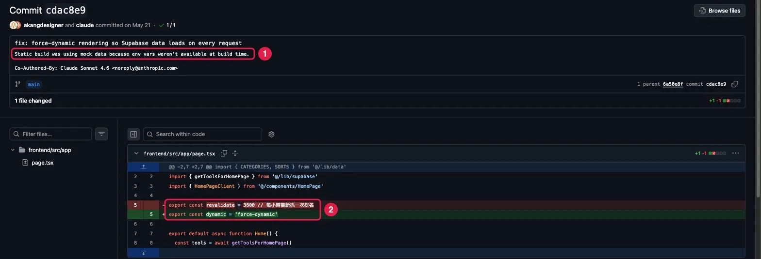The image size is (761, 259).
Task: Click the search magnifier in Search within code
Action: 150,134
